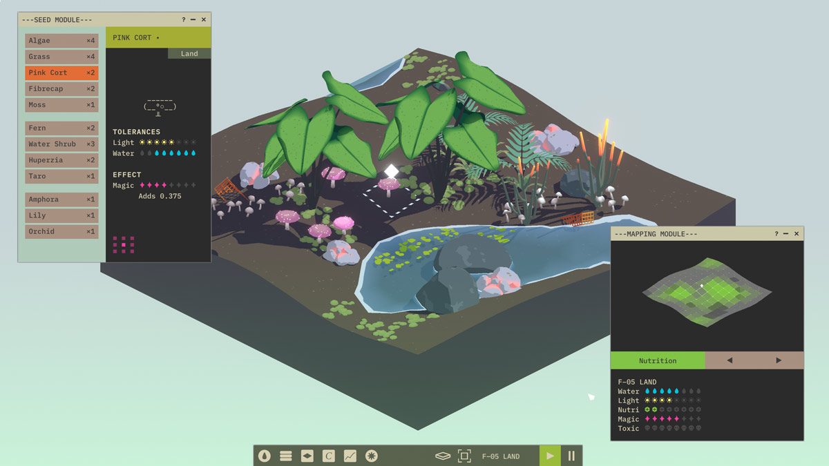Select the Nutrition map layer tab
829x466 pixels.
(658, 360)
